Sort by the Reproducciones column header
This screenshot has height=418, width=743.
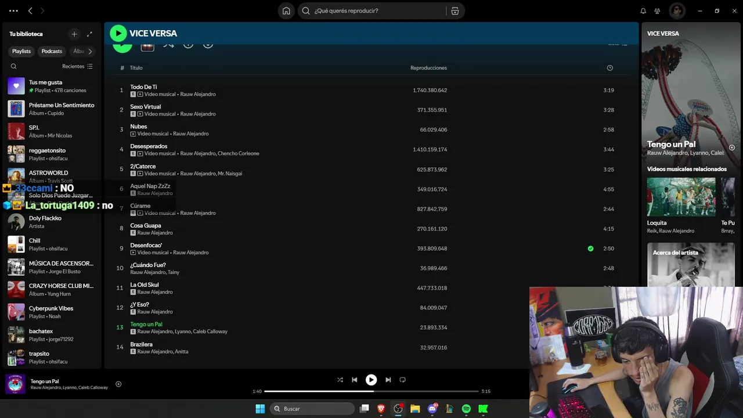[428, 68]
